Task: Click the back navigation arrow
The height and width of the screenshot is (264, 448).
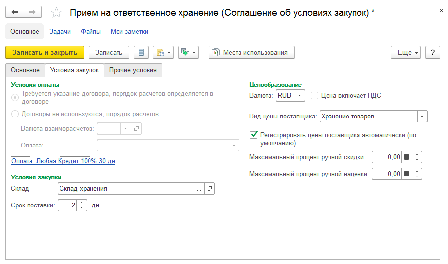Action: click(15, 13)
